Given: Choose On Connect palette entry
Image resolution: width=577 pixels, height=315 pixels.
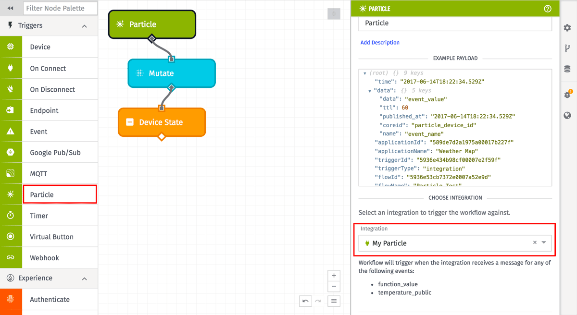Looking at the screenshot, I should point(60,68).
